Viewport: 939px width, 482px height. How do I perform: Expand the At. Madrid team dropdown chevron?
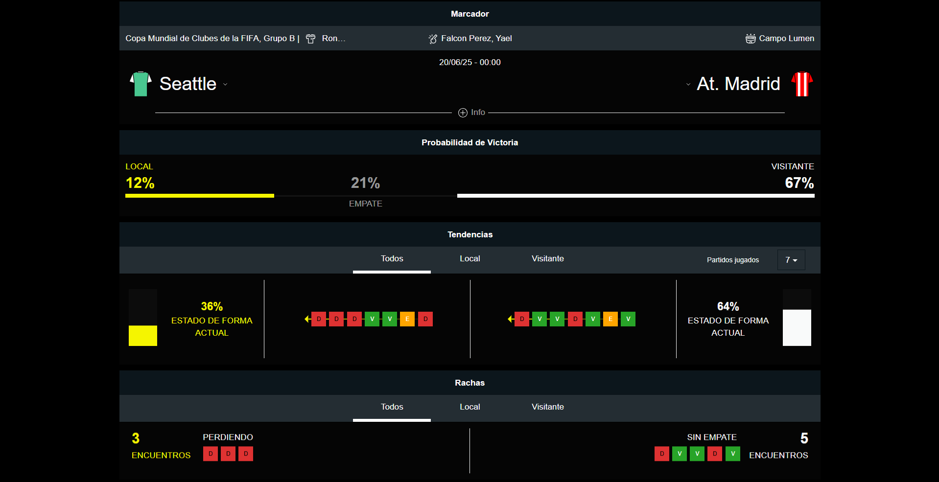click(x=688, y=84)
